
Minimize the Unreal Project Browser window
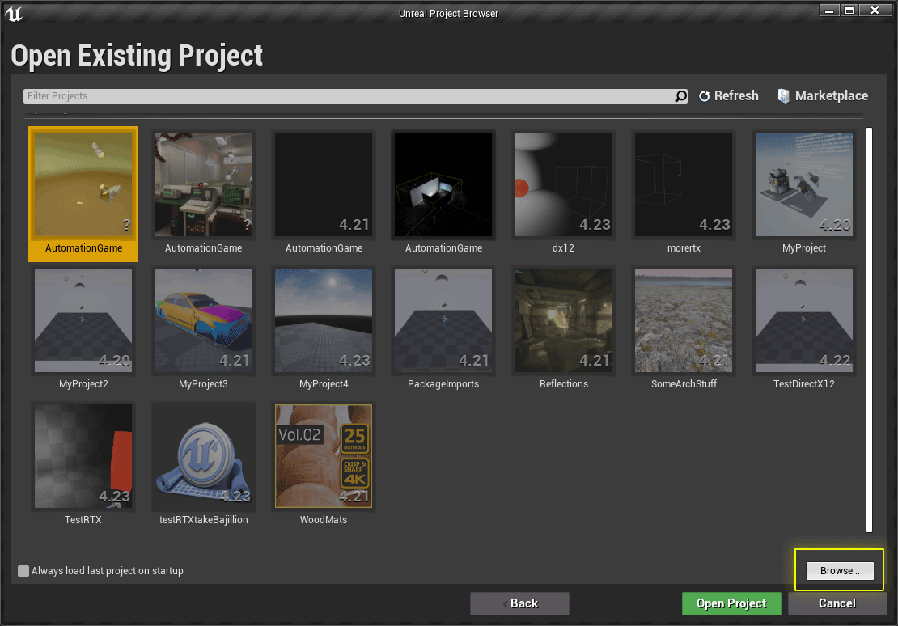tap(828, 11)
